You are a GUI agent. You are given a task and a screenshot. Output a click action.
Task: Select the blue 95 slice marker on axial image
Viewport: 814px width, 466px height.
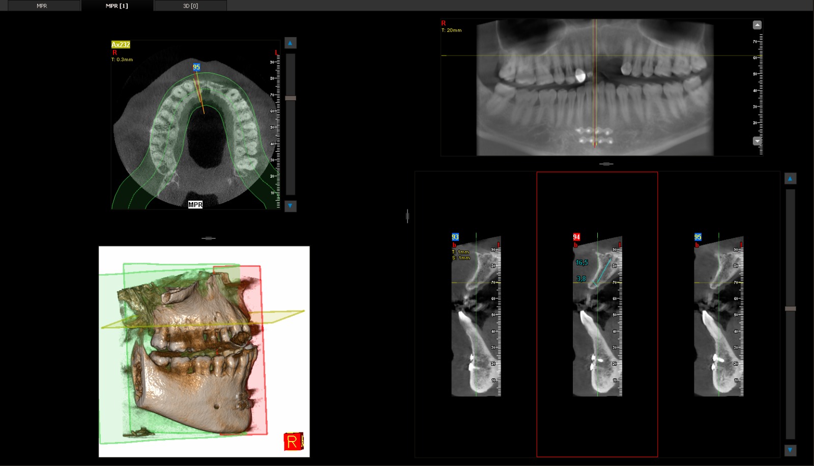196,67
